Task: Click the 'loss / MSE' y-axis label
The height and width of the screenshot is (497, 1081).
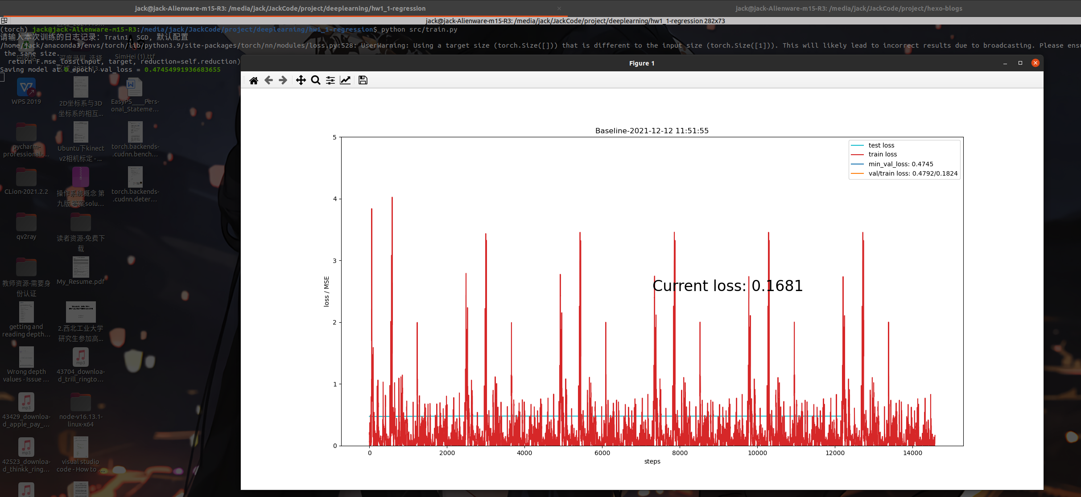Action: pyautogui.click(x=326, y=292)
